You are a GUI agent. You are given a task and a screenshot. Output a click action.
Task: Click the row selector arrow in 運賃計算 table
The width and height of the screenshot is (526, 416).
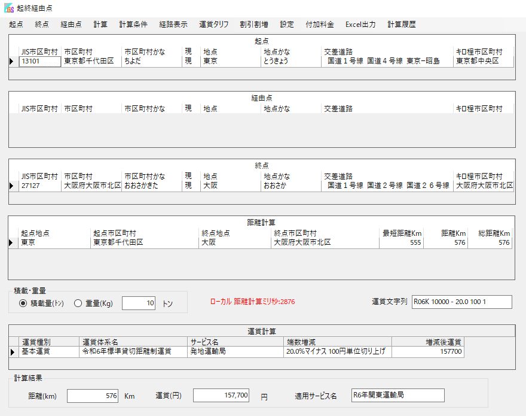coord(13,352)
